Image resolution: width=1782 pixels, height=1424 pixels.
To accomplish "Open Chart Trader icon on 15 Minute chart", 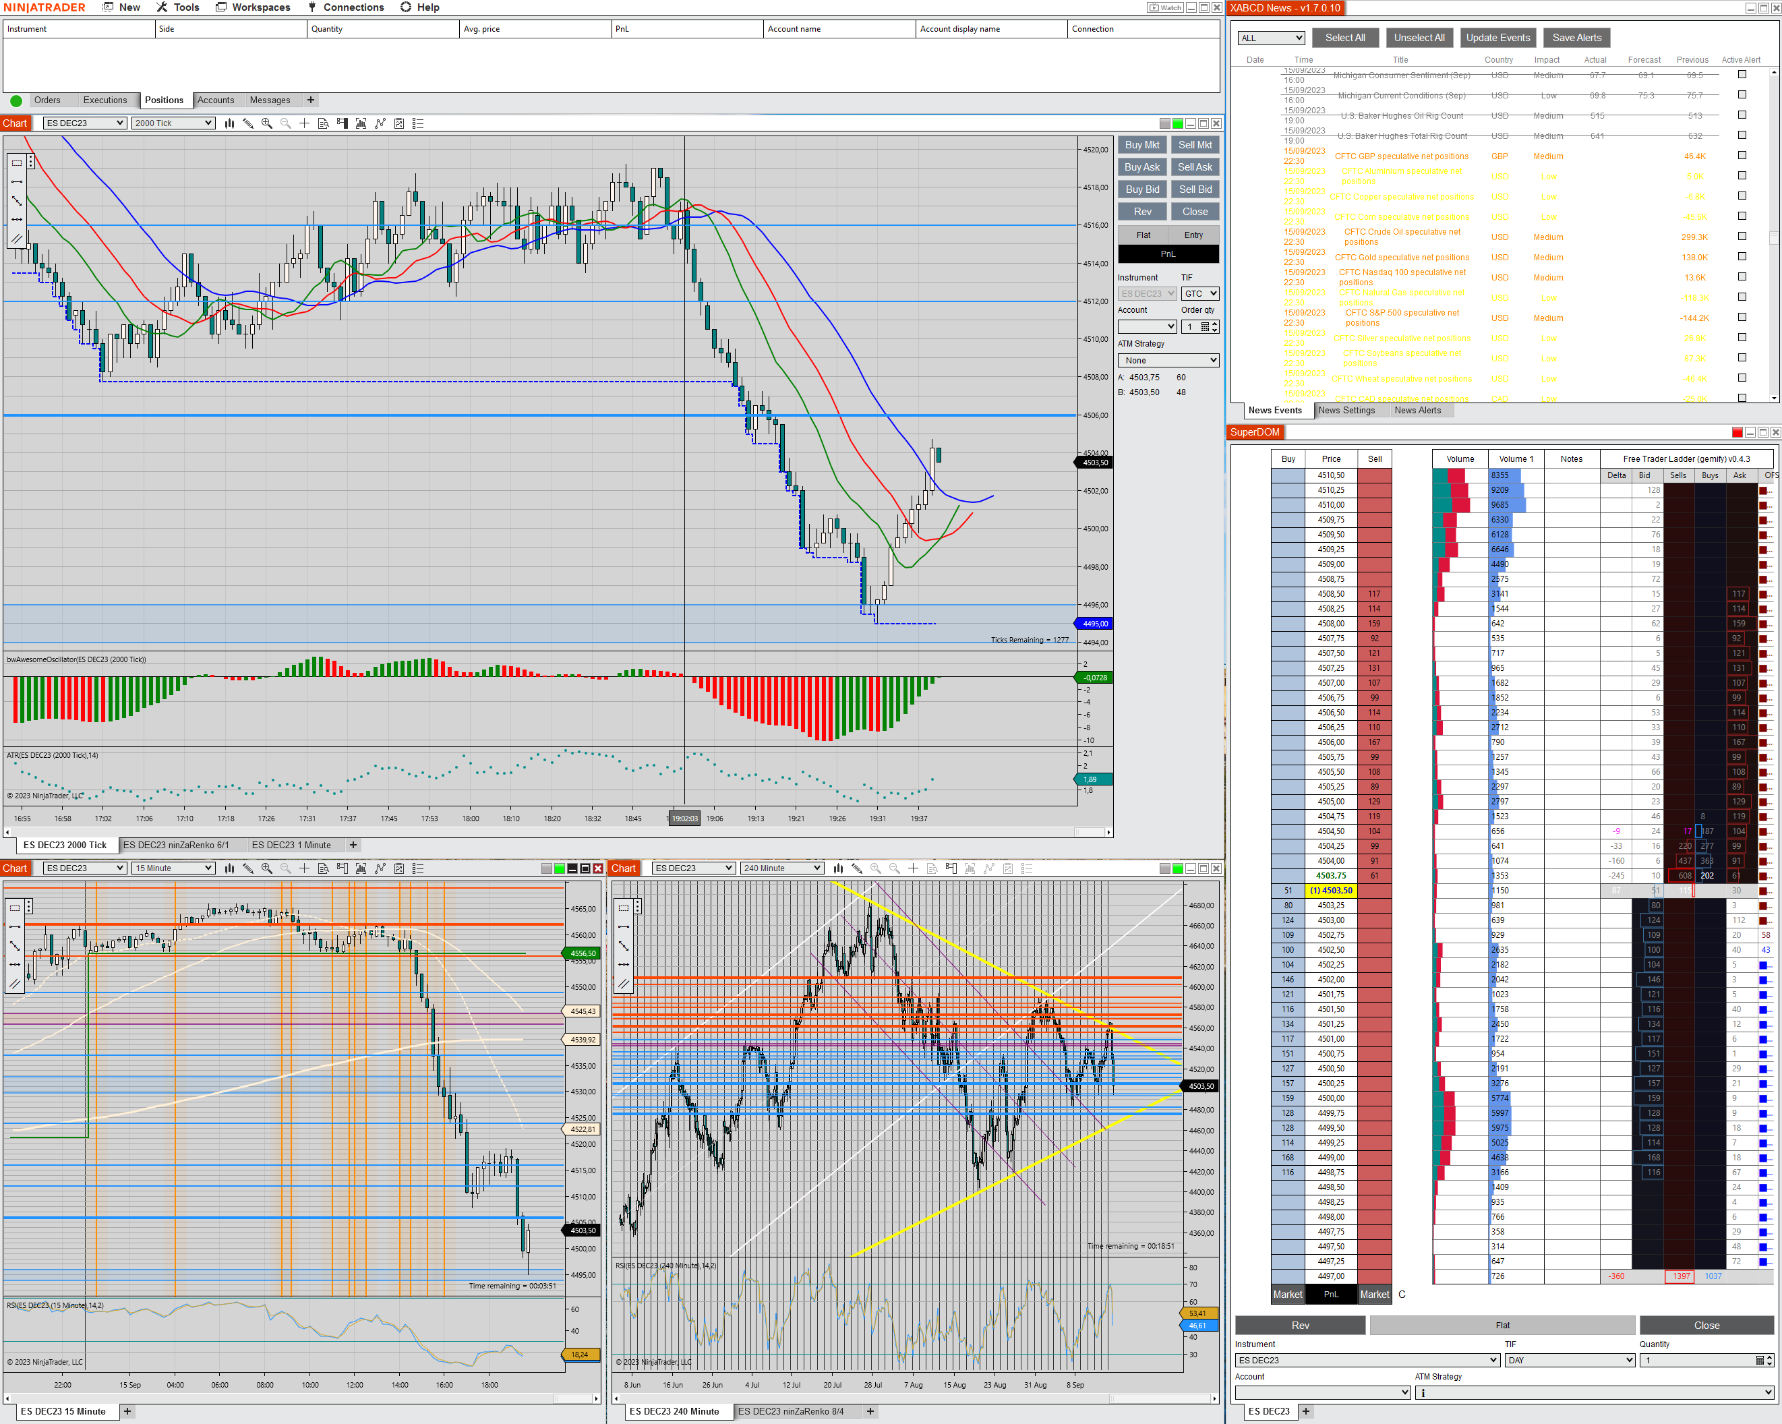I will 343,868.
